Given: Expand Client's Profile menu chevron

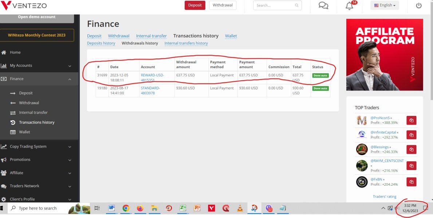Looking at the screenshot, I should pos(70,199).
